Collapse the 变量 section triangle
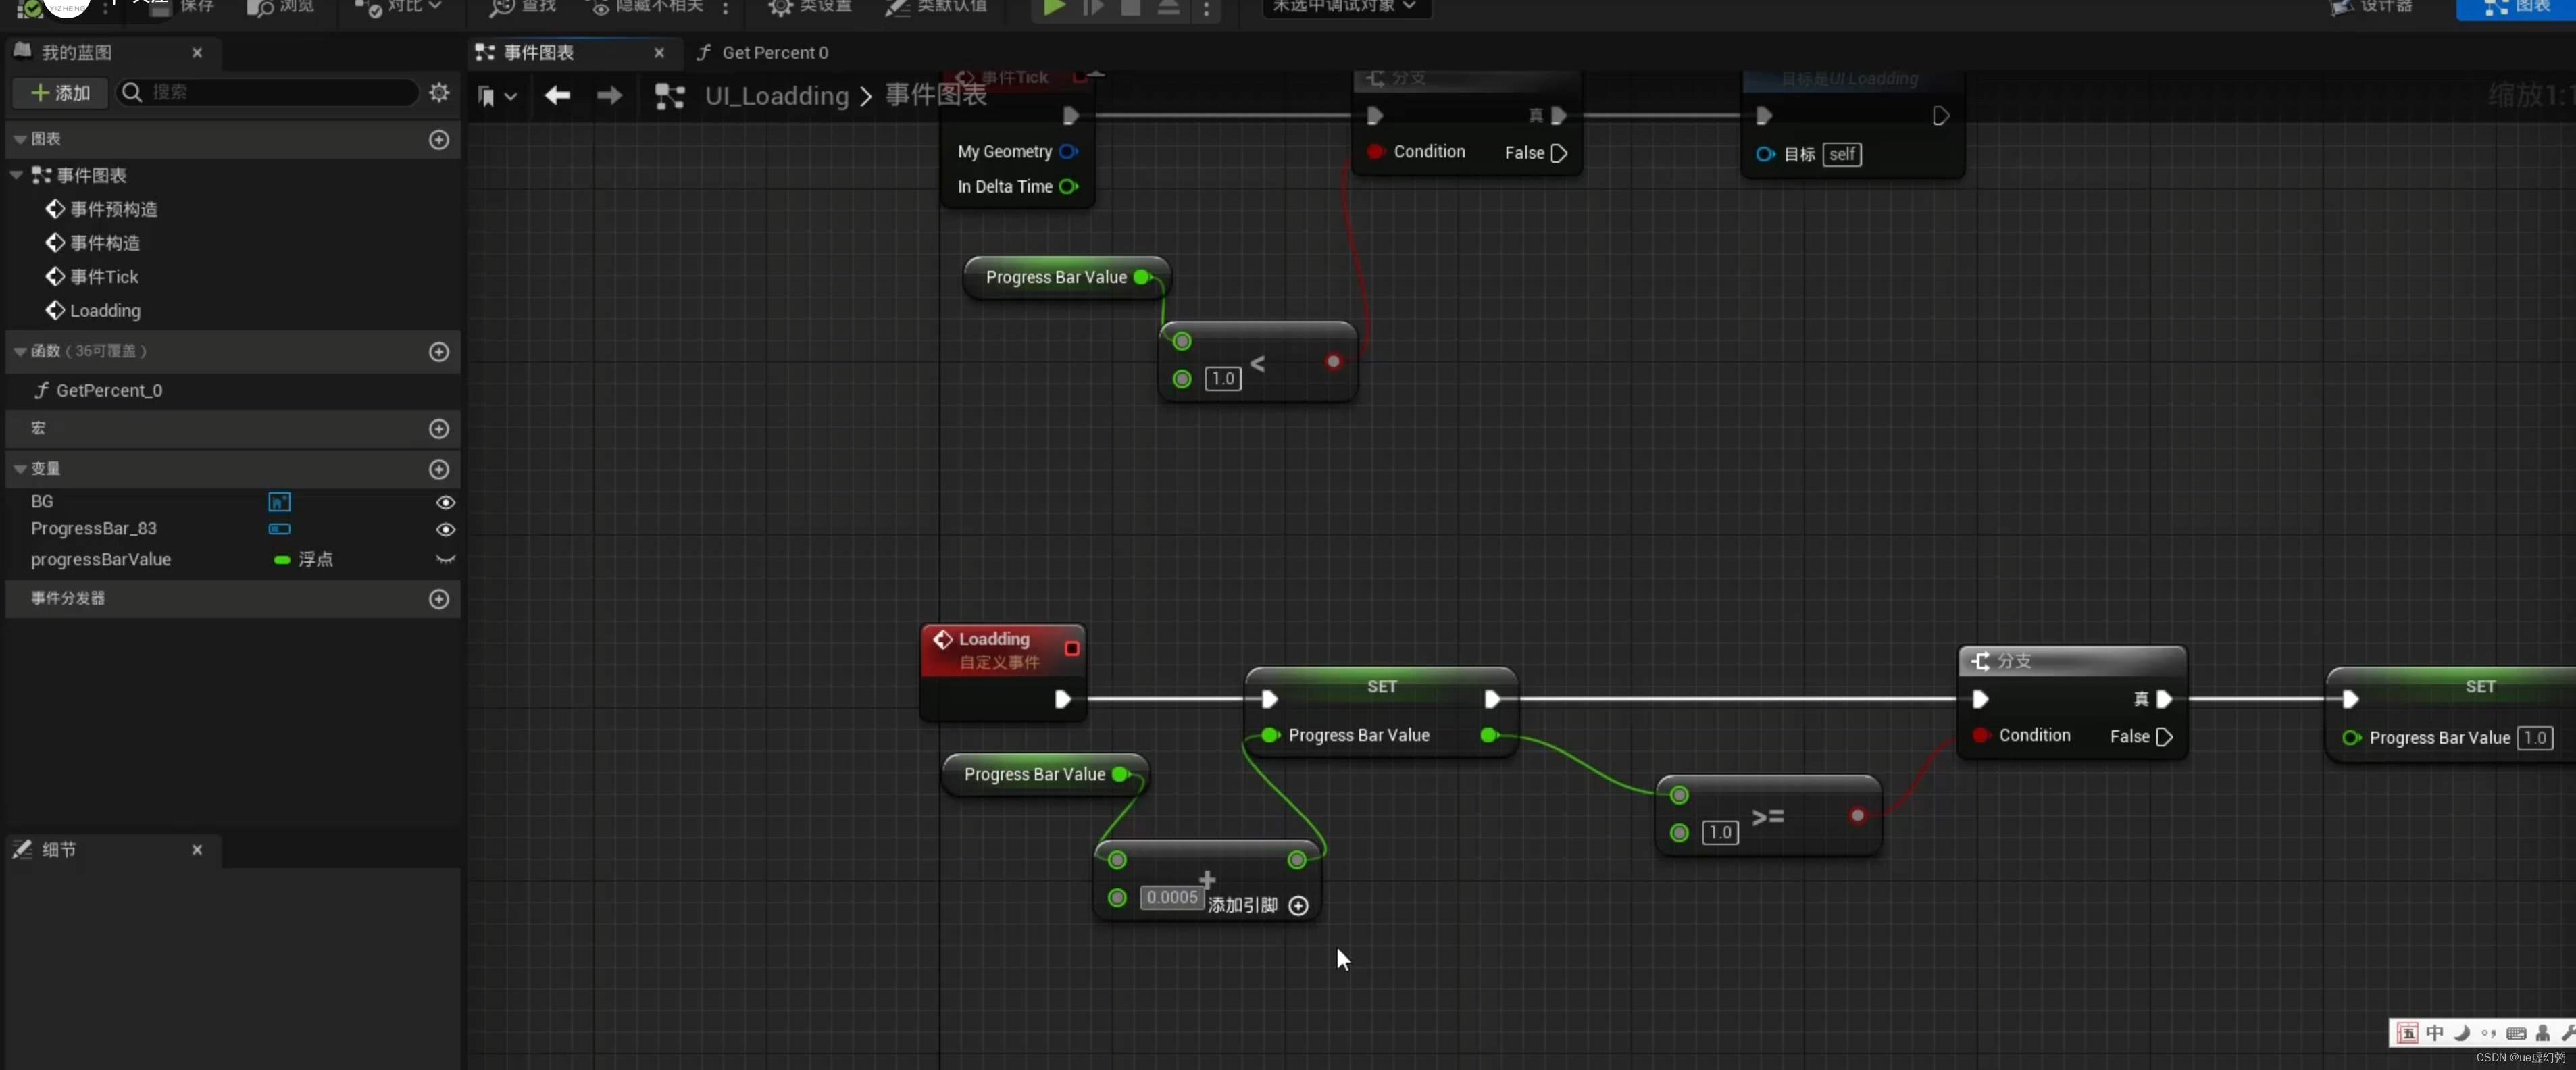 tap(20, 469)
